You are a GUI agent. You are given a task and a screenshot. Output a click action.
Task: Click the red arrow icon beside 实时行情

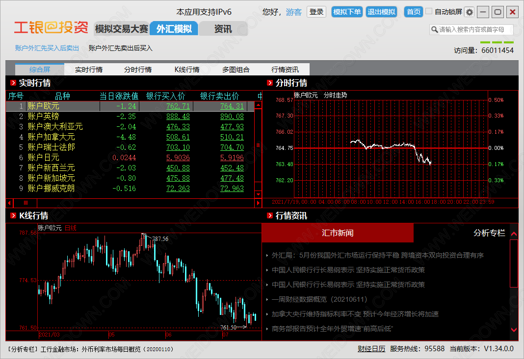point(13,83)
